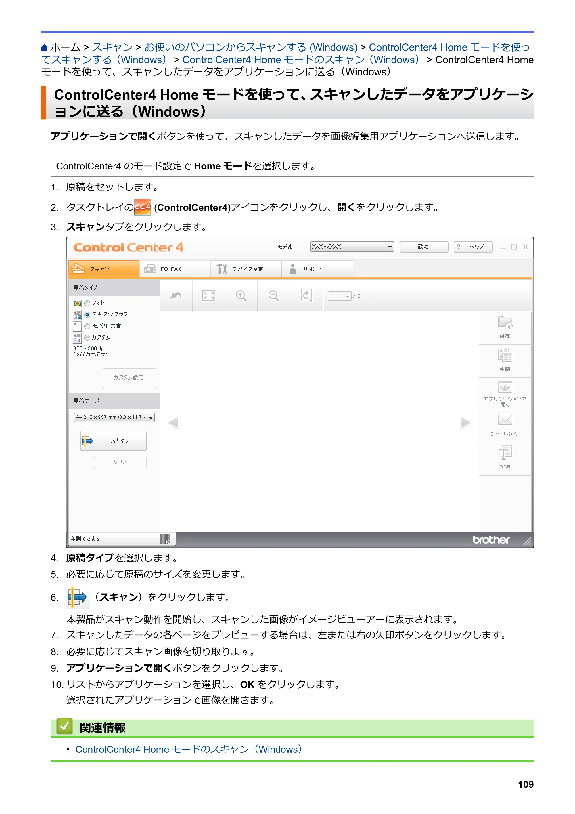Click the brother logo in the status bar

[491, 540]
